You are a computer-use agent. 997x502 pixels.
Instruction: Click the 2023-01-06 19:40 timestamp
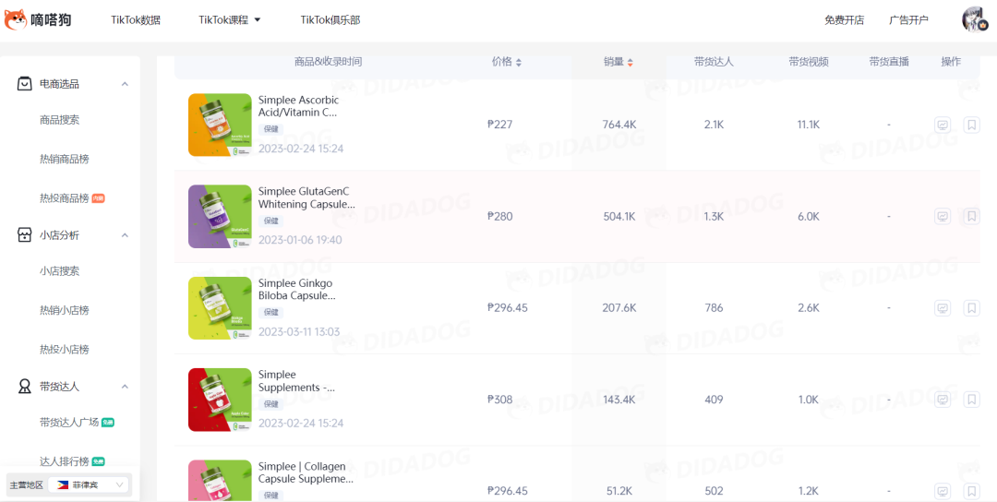pos(300,240)
